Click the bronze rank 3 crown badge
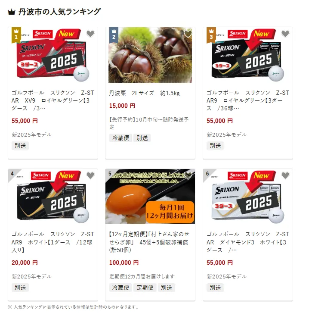This screenshot has width=309, height=319. click(x=211, y=35)
